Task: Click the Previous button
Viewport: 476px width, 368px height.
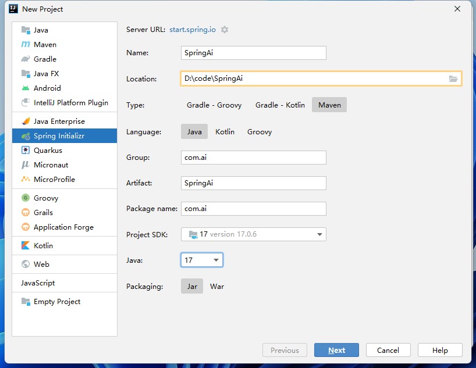Action: click(x=285, y=350)
